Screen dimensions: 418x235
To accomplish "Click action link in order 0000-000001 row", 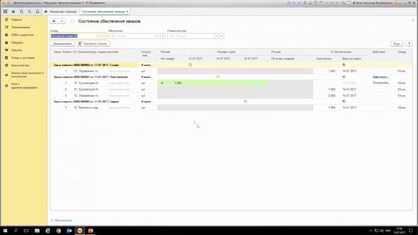I will [381, 77].
